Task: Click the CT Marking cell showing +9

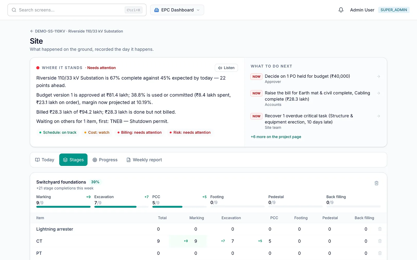Action: pos(188,241)
